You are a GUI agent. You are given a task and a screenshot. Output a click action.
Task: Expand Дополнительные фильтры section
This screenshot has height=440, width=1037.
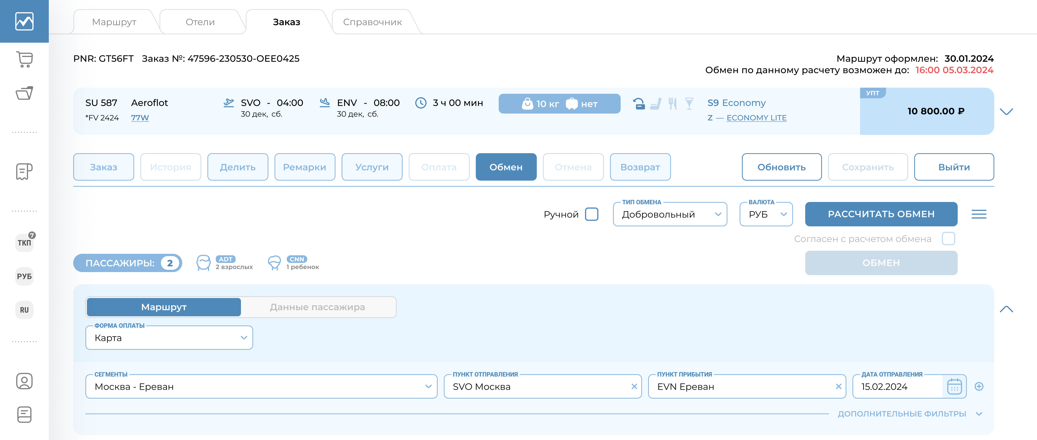909,414
